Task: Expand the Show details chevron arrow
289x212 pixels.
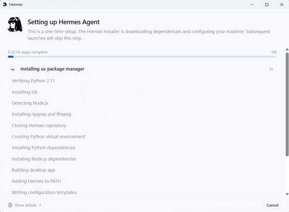Action: [40, 205]
